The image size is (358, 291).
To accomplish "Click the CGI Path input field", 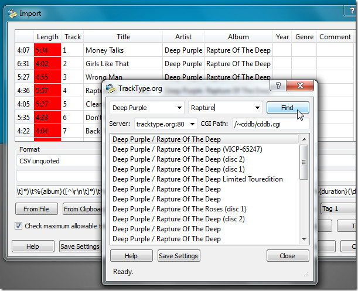I will (271, 124).
